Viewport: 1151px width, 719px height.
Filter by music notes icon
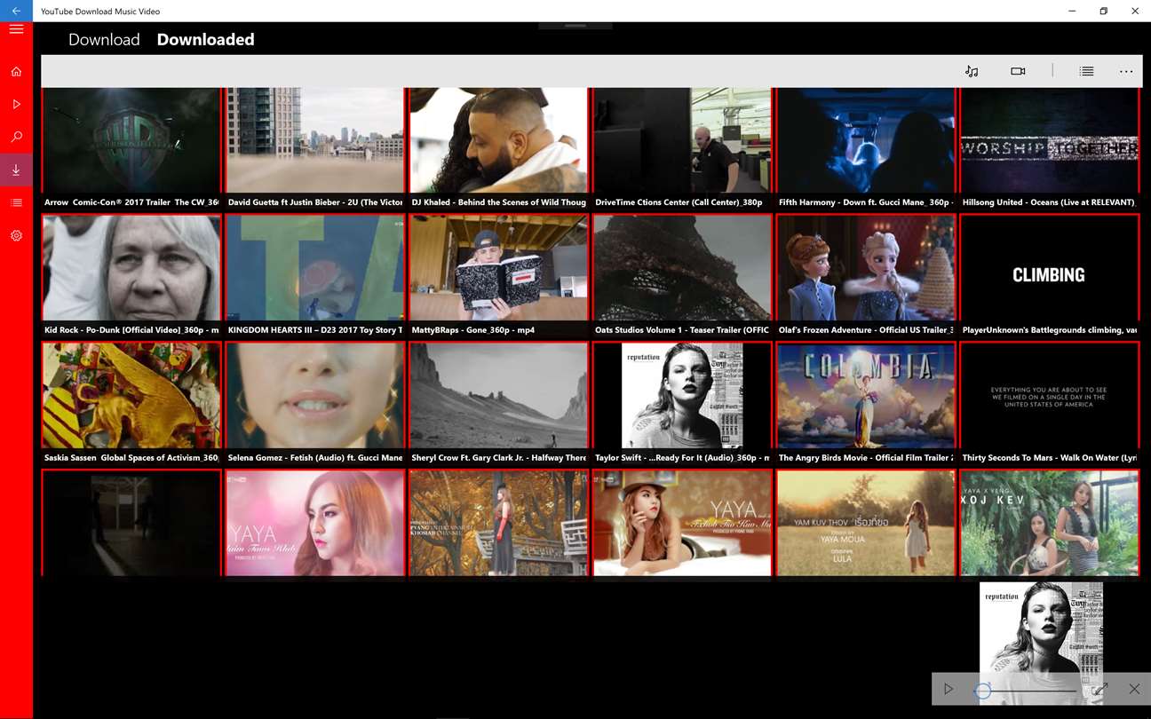[x=972, y=71]
